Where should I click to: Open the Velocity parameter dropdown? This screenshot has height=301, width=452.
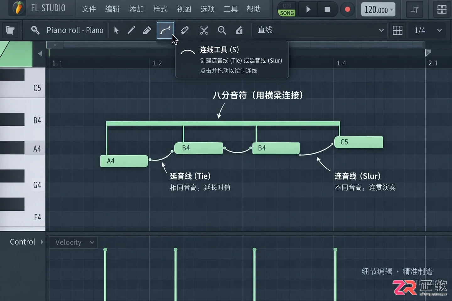(73, 242)
